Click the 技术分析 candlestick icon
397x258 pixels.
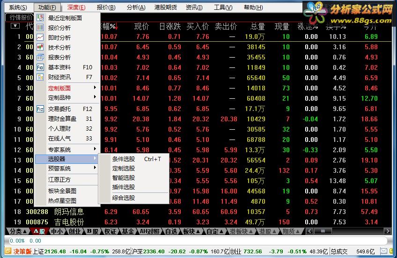(40, 47)
